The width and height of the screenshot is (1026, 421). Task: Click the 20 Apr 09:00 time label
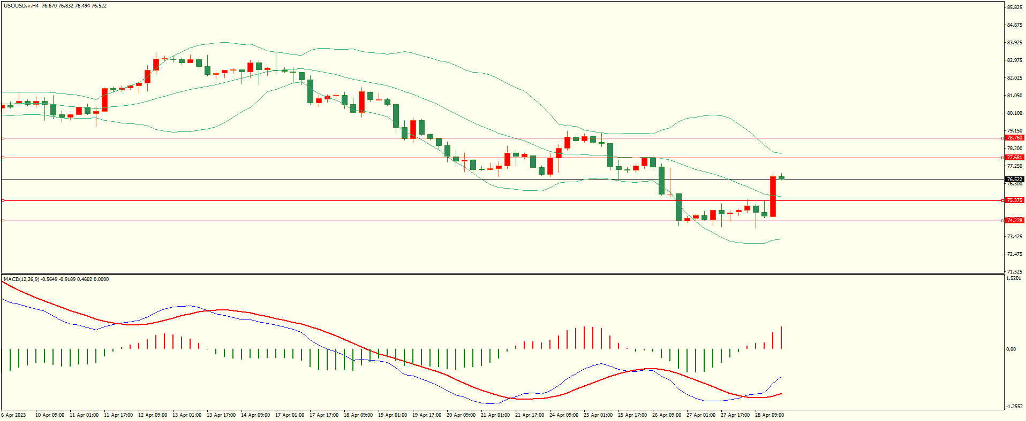point(461,415)
